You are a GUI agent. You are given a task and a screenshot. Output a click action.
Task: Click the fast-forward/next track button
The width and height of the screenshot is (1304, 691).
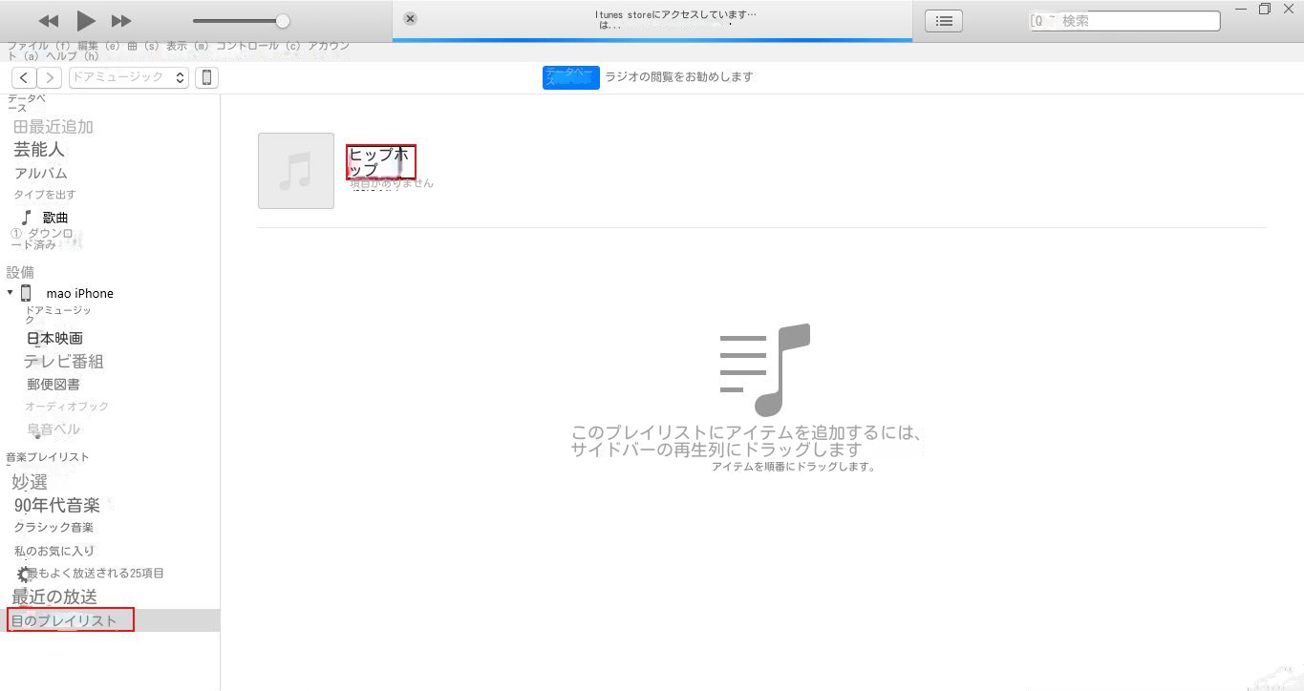point(121,21)
